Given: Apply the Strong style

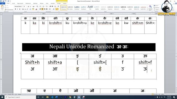Looking at the screenshot, I should 123,8.
